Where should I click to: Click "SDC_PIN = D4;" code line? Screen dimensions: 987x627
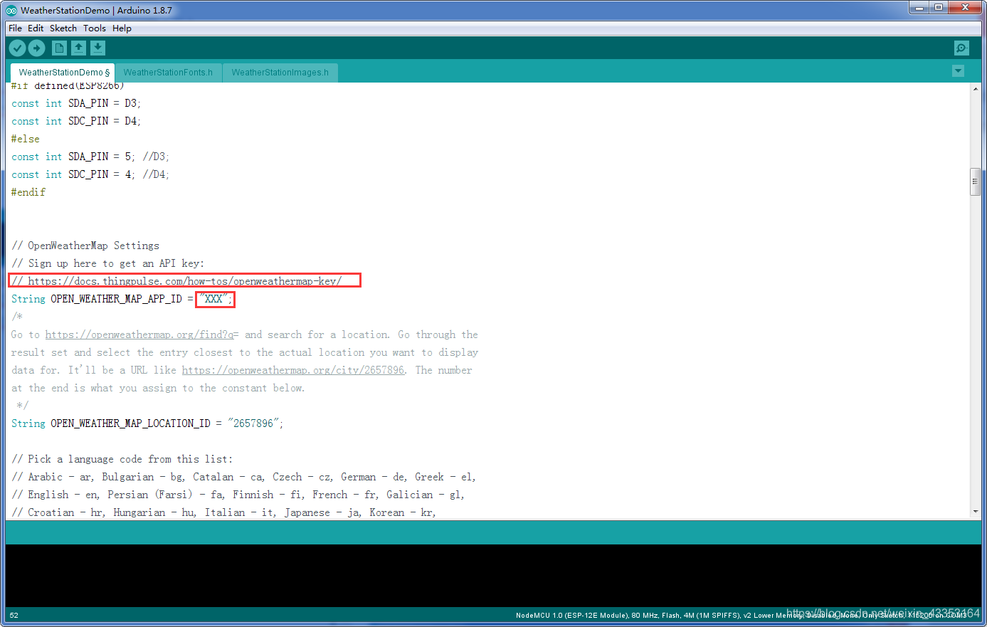click(x=76, y=121)
